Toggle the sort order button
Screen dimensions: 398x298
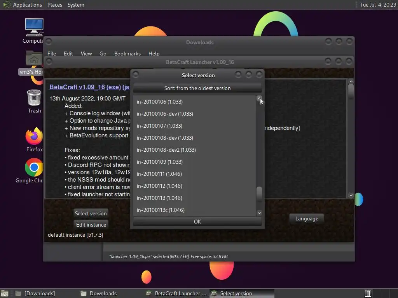(197, 88)
